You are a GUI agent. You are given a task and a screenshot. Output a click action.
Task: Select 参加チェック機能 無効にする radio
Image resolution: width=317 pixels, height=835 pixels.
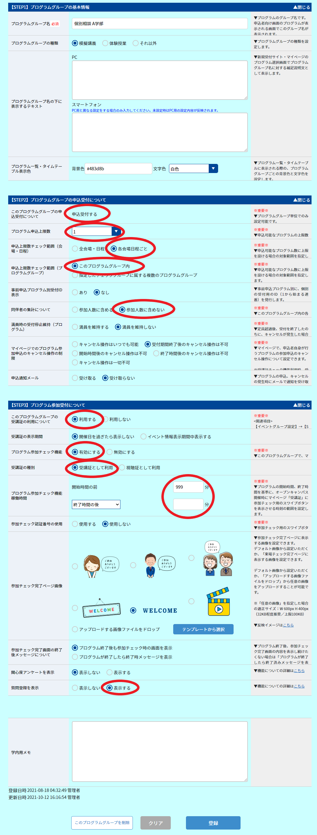110,452
